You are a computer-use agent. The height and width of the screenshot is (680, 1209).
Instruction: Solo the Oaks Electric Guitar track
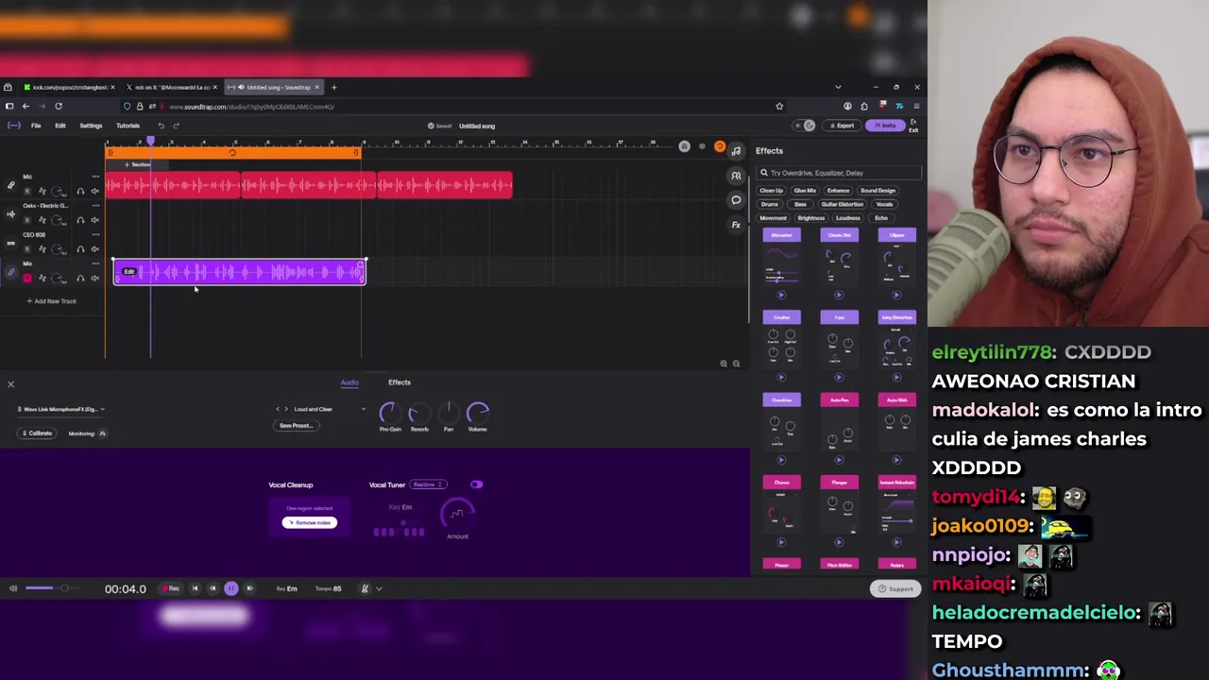[x=80, y=220]
